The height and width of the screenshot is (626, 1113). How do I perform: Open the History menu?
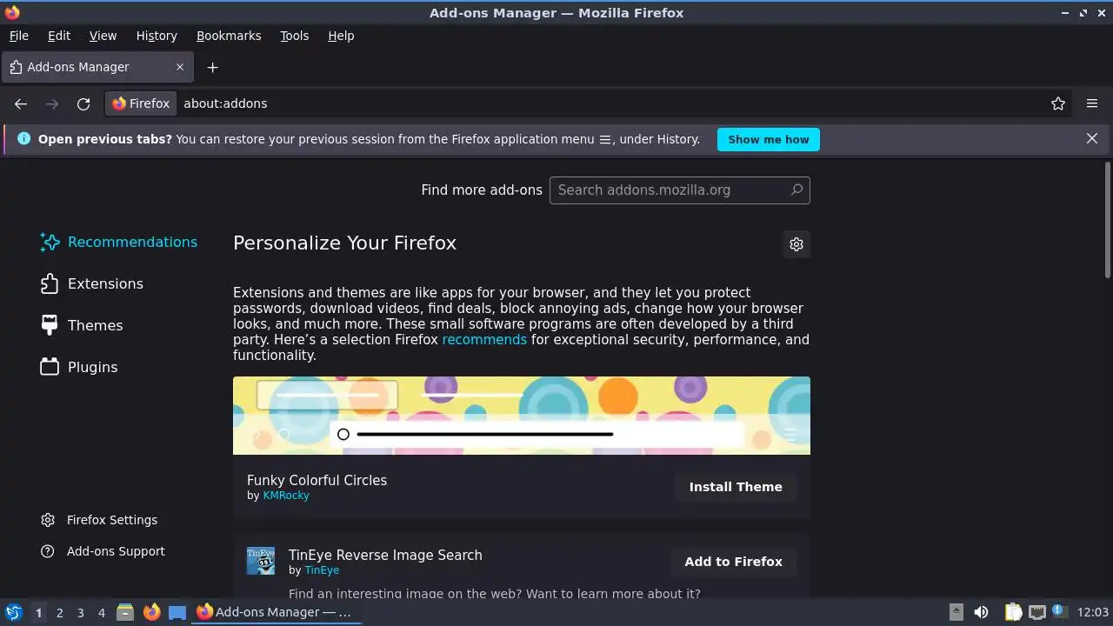pos(157,36)
